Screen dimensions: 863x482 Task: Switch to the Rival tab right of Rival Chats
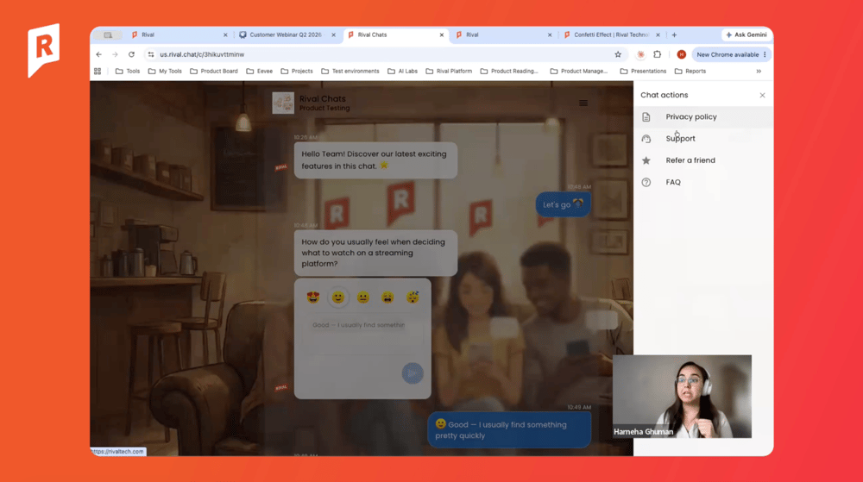504,34
